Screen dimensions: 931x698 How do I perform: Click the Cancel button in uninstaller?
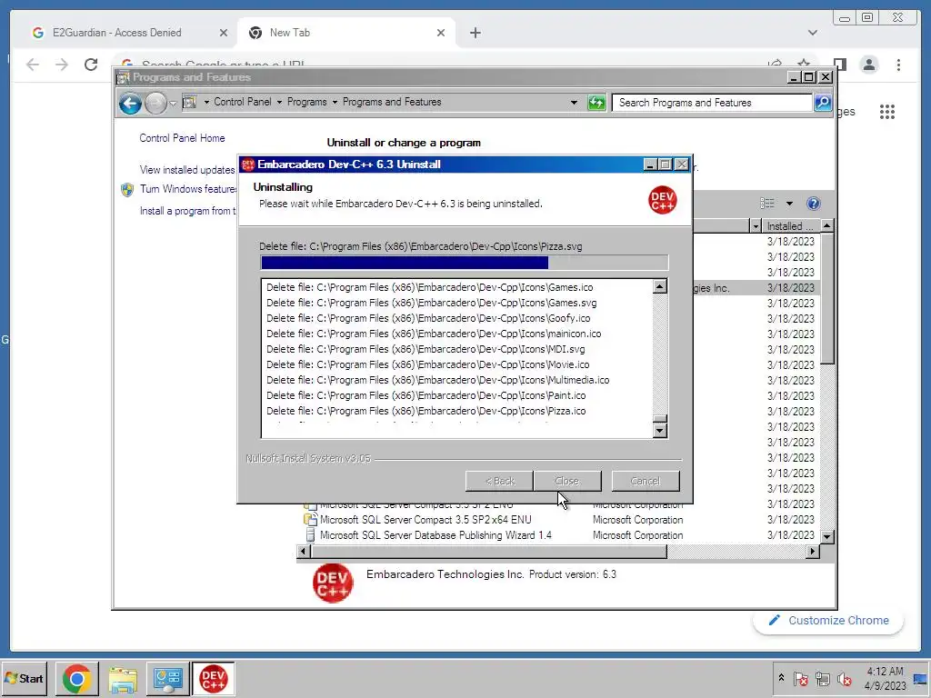[x=646, y=482]
